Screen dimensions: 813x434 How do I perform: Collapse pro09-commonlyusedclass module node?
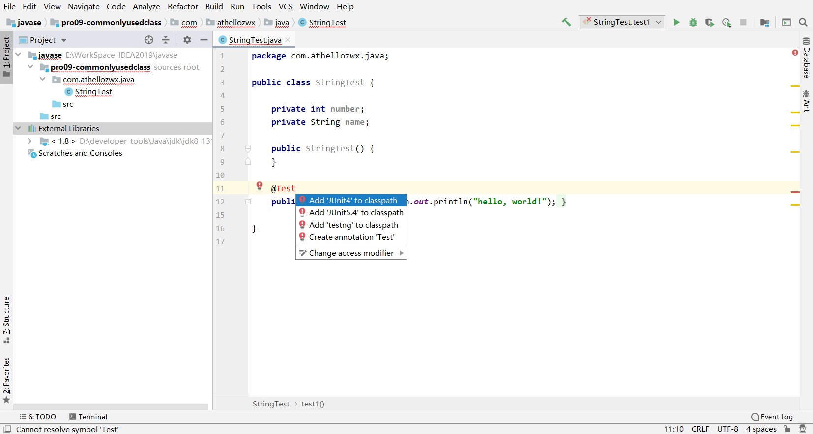click(30, 67)
